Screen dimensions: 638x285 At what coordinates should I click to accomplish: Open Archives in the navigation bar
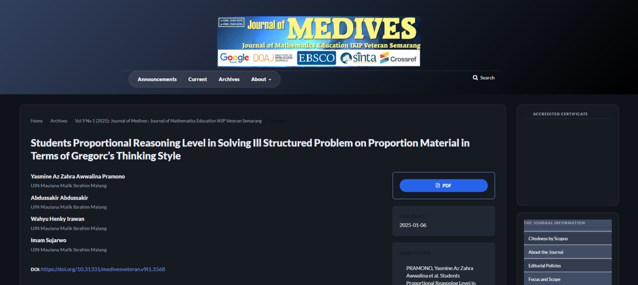click(229, 79)
